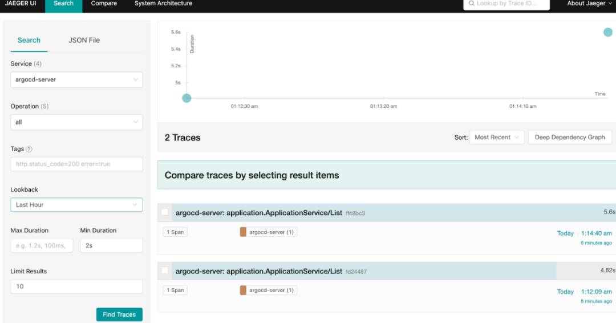The height and width of the screenshot is (323, 616).
Task: Click the brown argocd-server color block in ffc8bc3 trace
Action: point(243,232)
